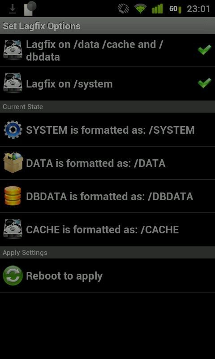Viewport: 215px width, 359px height.
Task: Select Lagfix on /data /cache and /dbdata option
Action: point(107,50)
